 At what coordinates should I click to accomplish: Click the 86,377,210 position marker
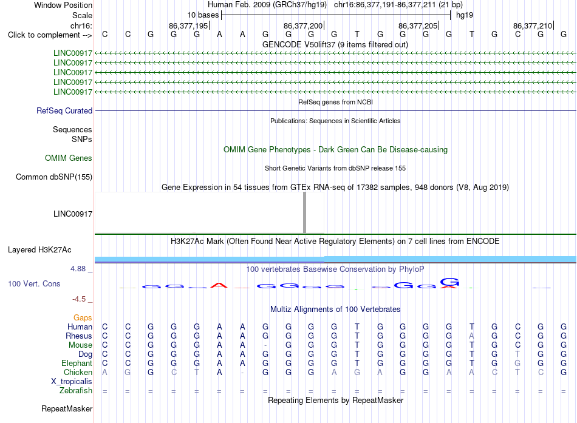(x=533, y=25)
